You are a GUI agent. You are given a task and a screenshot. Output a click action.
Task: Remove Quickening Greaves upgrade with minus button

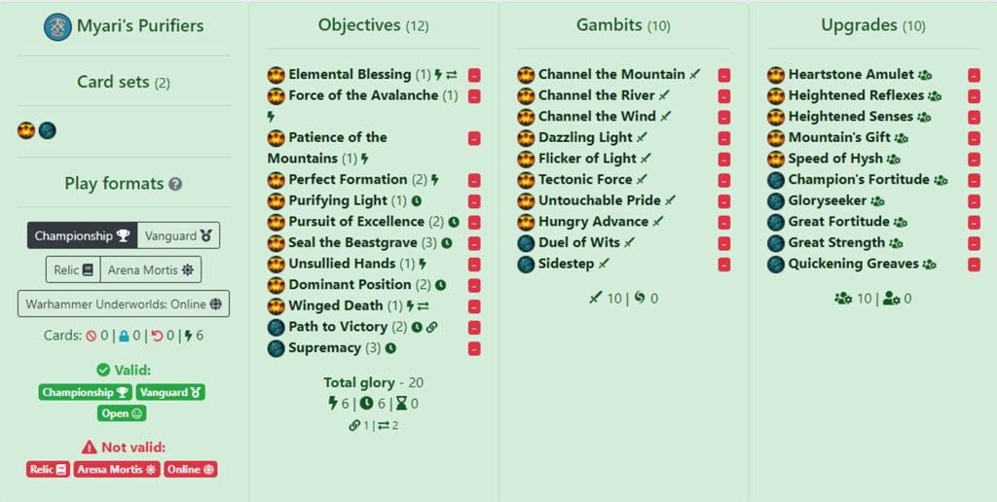(974, 265)
